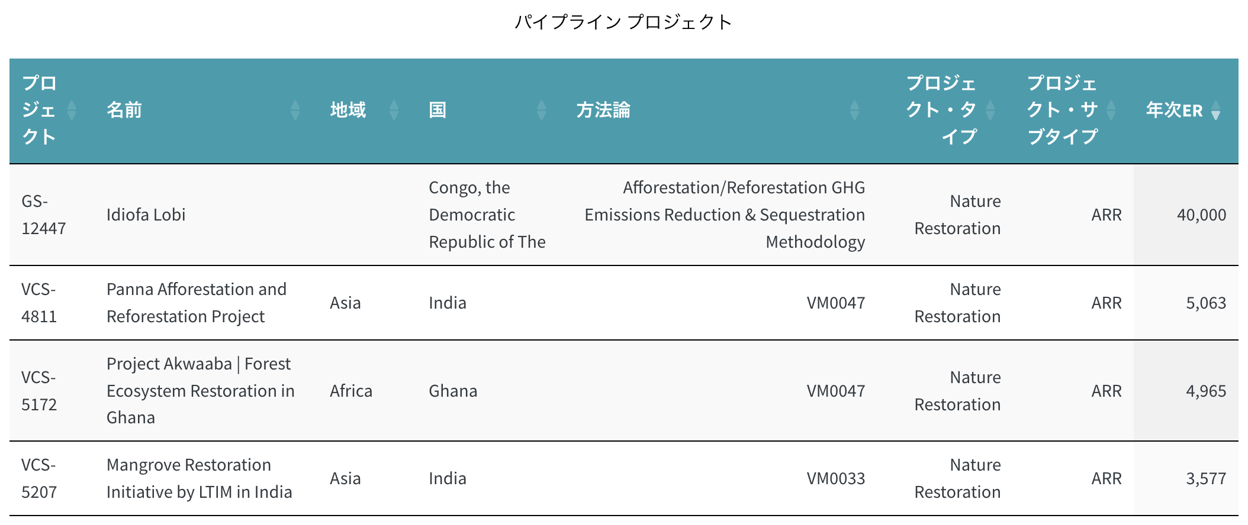Click sort arrows on プロジェクト column
Viewport: 1248px width, 525px height.
click(72, 110)
